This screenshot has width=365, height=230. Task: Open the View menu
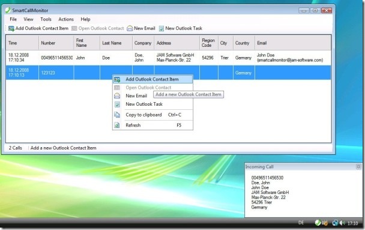[28, 19]
